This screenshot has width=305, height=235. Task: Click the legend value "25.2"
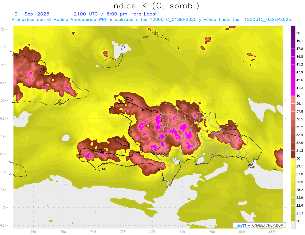300,190
